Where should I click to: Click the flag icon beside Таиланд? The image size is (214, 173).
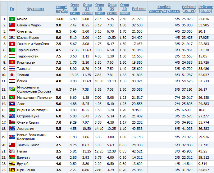12,69
